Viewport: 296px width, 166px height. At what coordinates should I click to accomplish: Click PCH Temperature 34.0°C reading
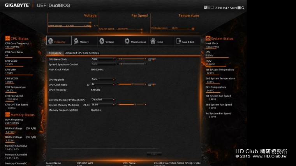click(210, 91)
